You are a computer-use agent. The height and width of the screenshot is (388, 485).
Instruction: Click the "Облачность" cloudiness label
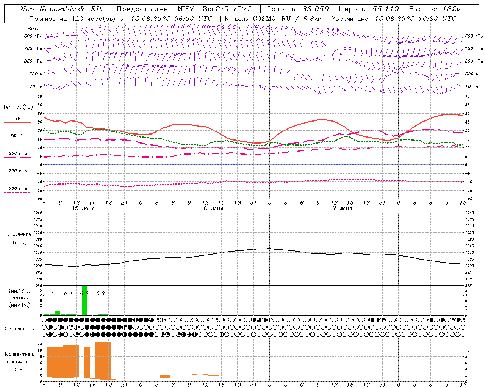(19, 329)
